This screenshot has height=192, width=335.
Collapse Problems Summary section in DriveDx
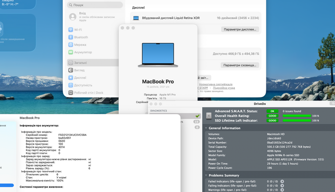[206, 175]
